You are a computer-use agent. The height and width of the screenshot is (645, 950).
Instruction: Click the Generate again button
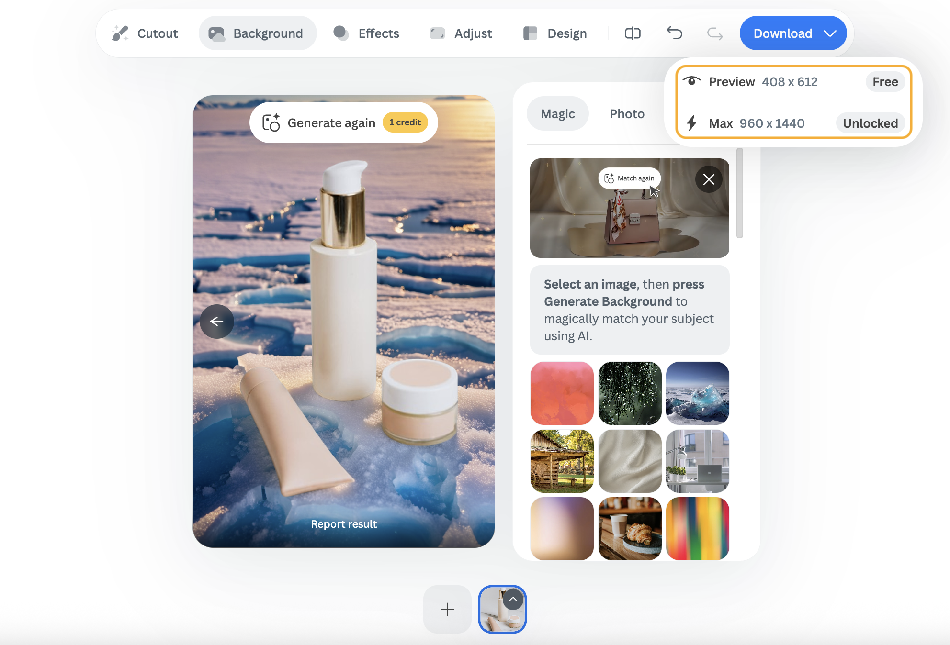pos(343,123)
